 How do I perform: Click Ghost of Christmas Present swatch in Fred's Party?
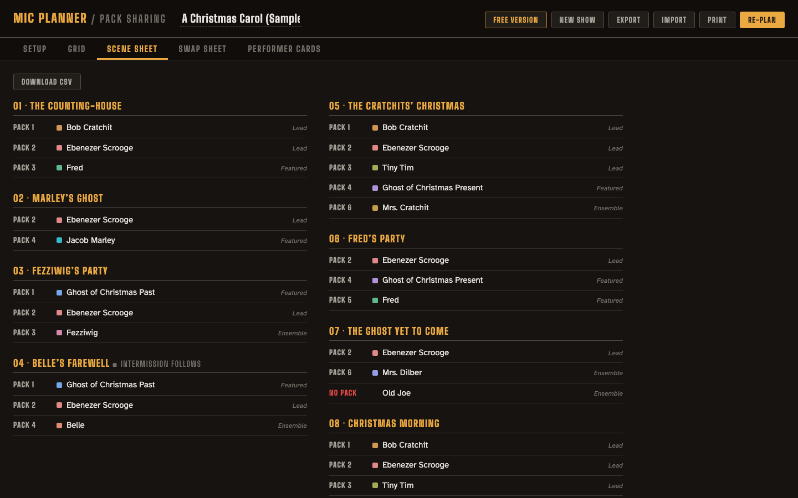pyautogui.click(x=375, y=281)
